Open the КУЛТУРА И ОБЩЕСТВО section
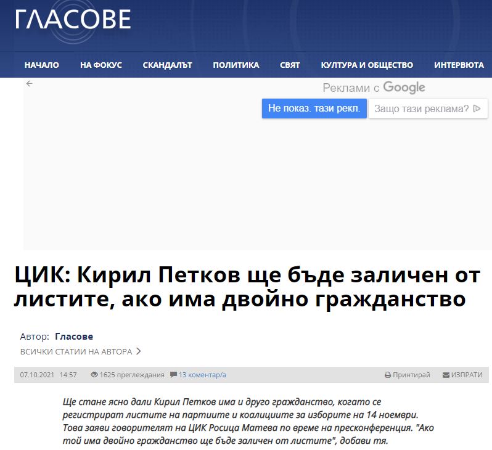Screen dimensions: 492x450 [367, 65]
